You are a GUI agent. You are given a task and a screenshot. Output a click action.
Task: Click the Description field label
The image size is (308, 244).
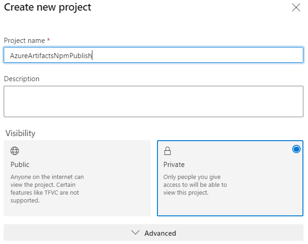pos(22,79)
